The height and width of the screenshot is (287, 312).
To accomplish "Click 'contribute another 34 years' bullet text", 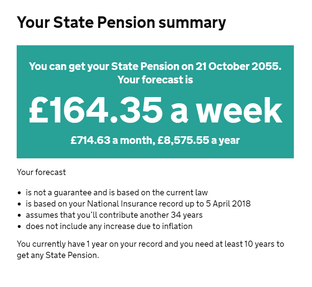I will coord(151,215).
